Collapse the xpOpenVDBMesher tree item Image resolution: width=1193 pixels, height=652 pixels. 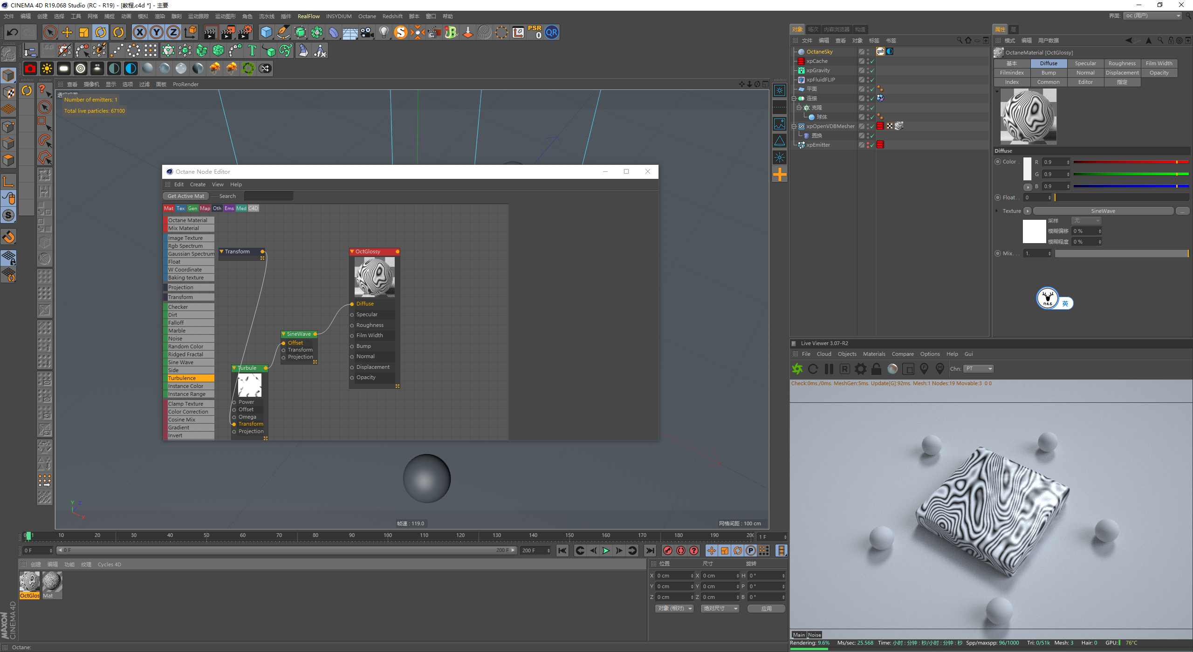[x=794, y=126]
